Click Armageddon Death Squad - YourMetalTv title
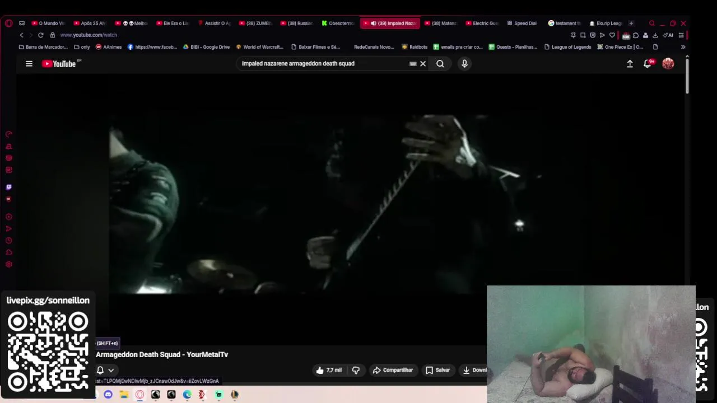The height and width of the screenshot is (403, 717). pos(162,355)
